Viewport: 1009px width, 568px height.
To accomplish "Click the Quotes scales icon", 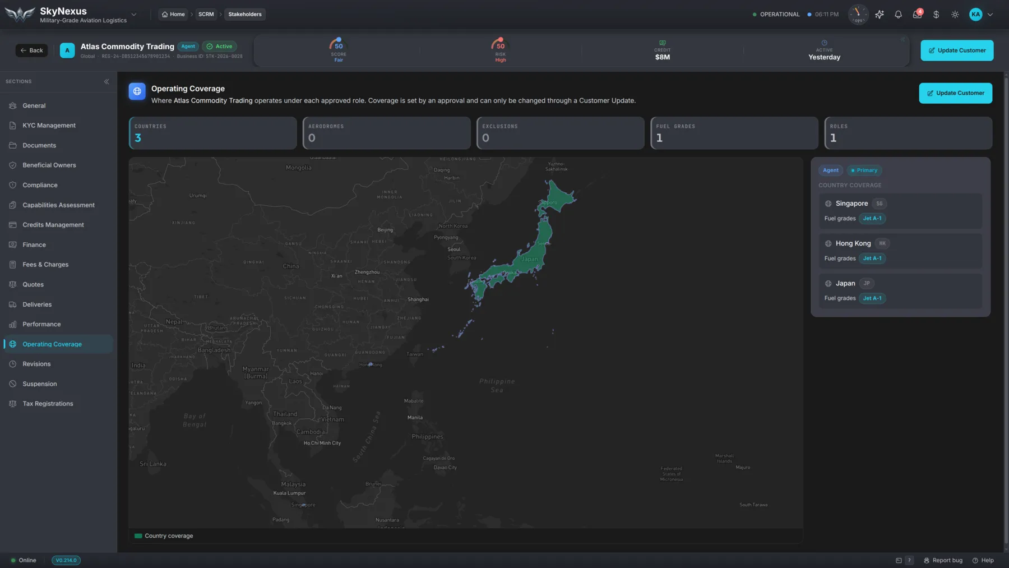I will click(x=13, y=285).
